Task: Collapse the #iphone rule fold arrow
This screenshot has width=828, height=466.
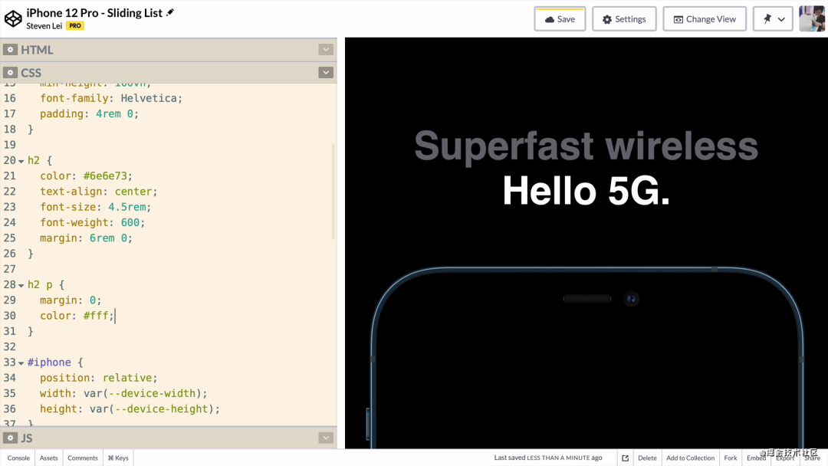Action: tap(21, 363)
